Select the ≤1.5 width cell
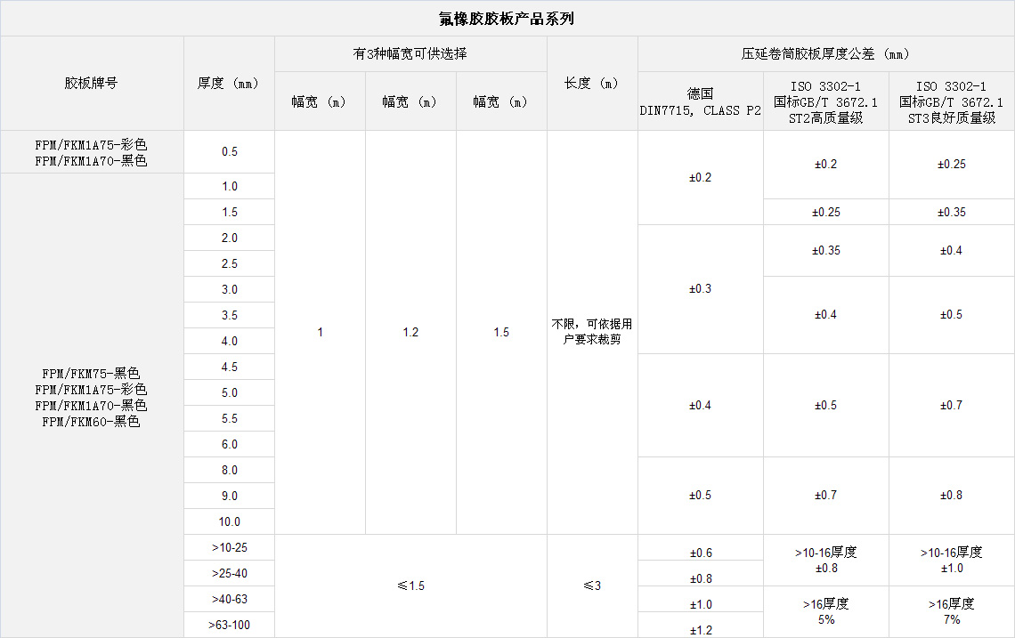The image size is (1015, 638). (410, 586)
